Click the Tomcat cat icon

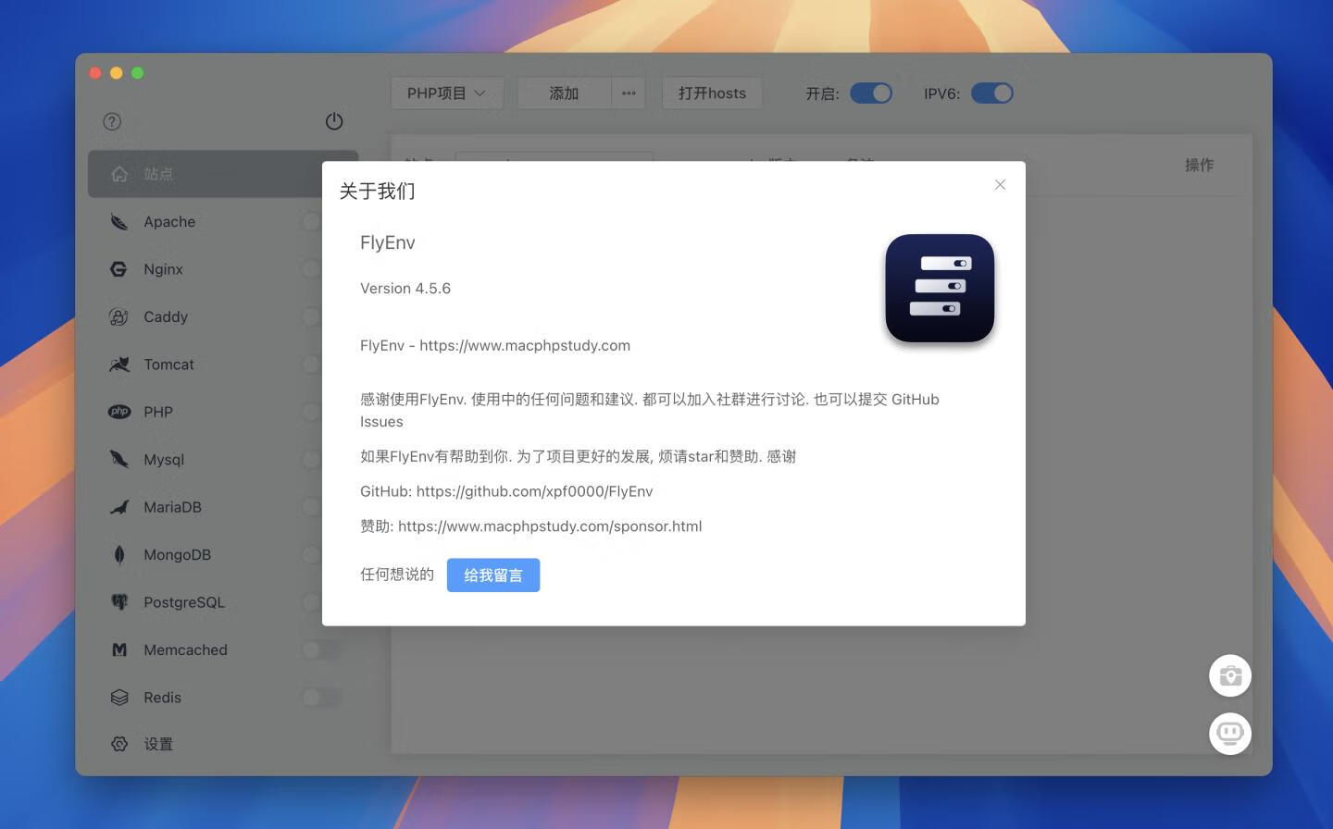tap(119, 365)
